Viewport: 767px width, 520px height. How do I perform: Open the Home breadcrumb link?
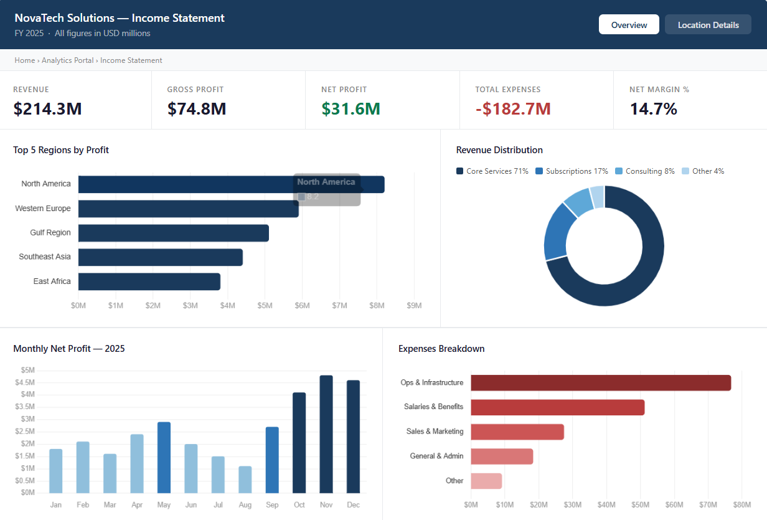[x=24, y=60]
